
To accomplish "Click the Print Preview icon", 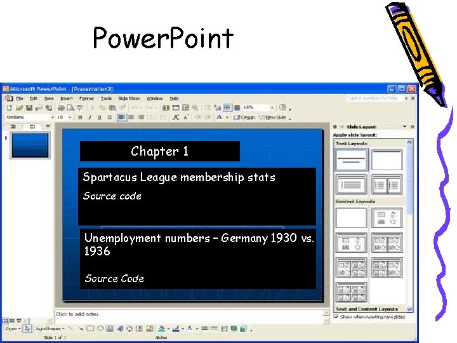I will [70, 107].
